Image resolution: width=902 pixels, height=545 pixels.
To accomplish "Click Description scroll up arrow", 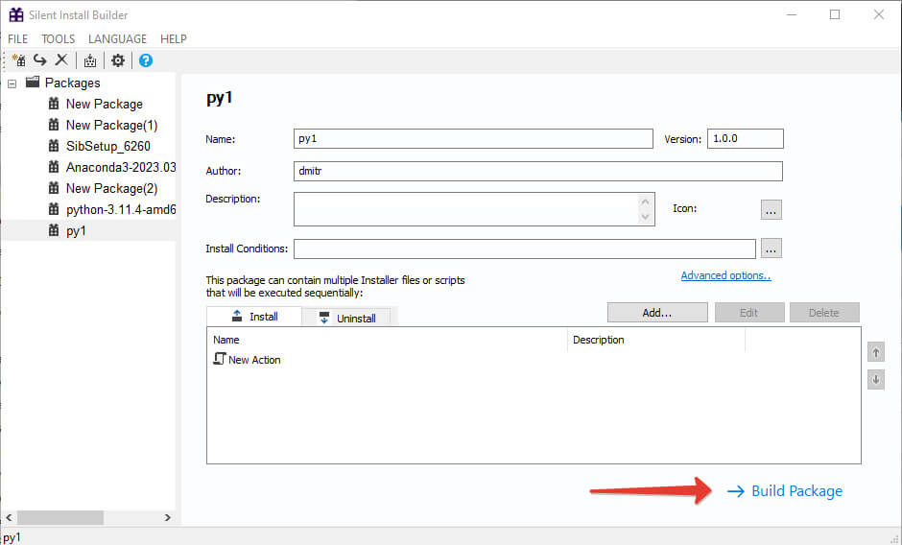I will click(646, 201).
